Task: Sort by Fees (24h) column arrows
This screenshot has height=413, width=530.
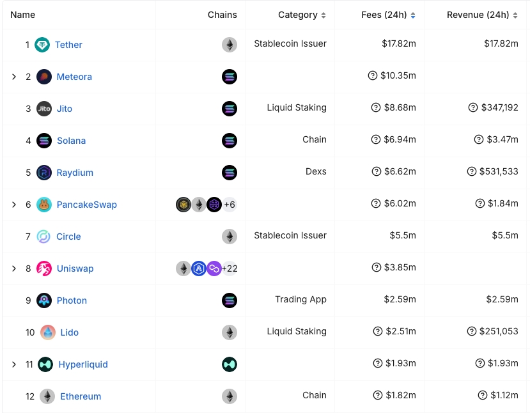Action: pos(413,15)
